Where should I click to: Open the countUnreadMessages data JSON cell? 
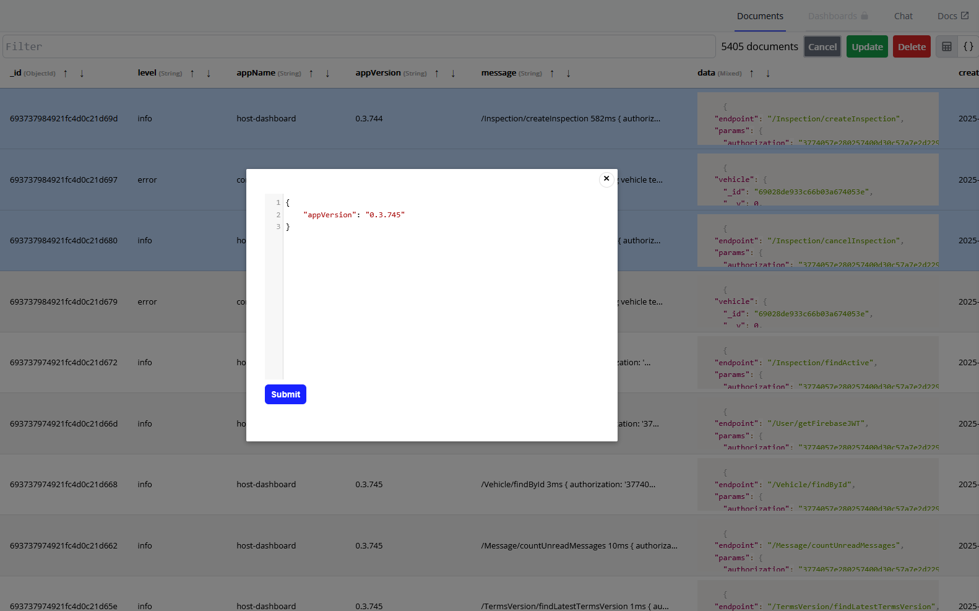click(817, 545)
